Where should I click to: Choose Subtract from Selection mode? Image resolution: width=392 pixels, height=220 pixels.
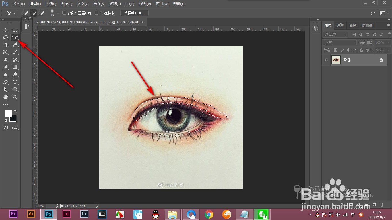(x=41, y=13)
